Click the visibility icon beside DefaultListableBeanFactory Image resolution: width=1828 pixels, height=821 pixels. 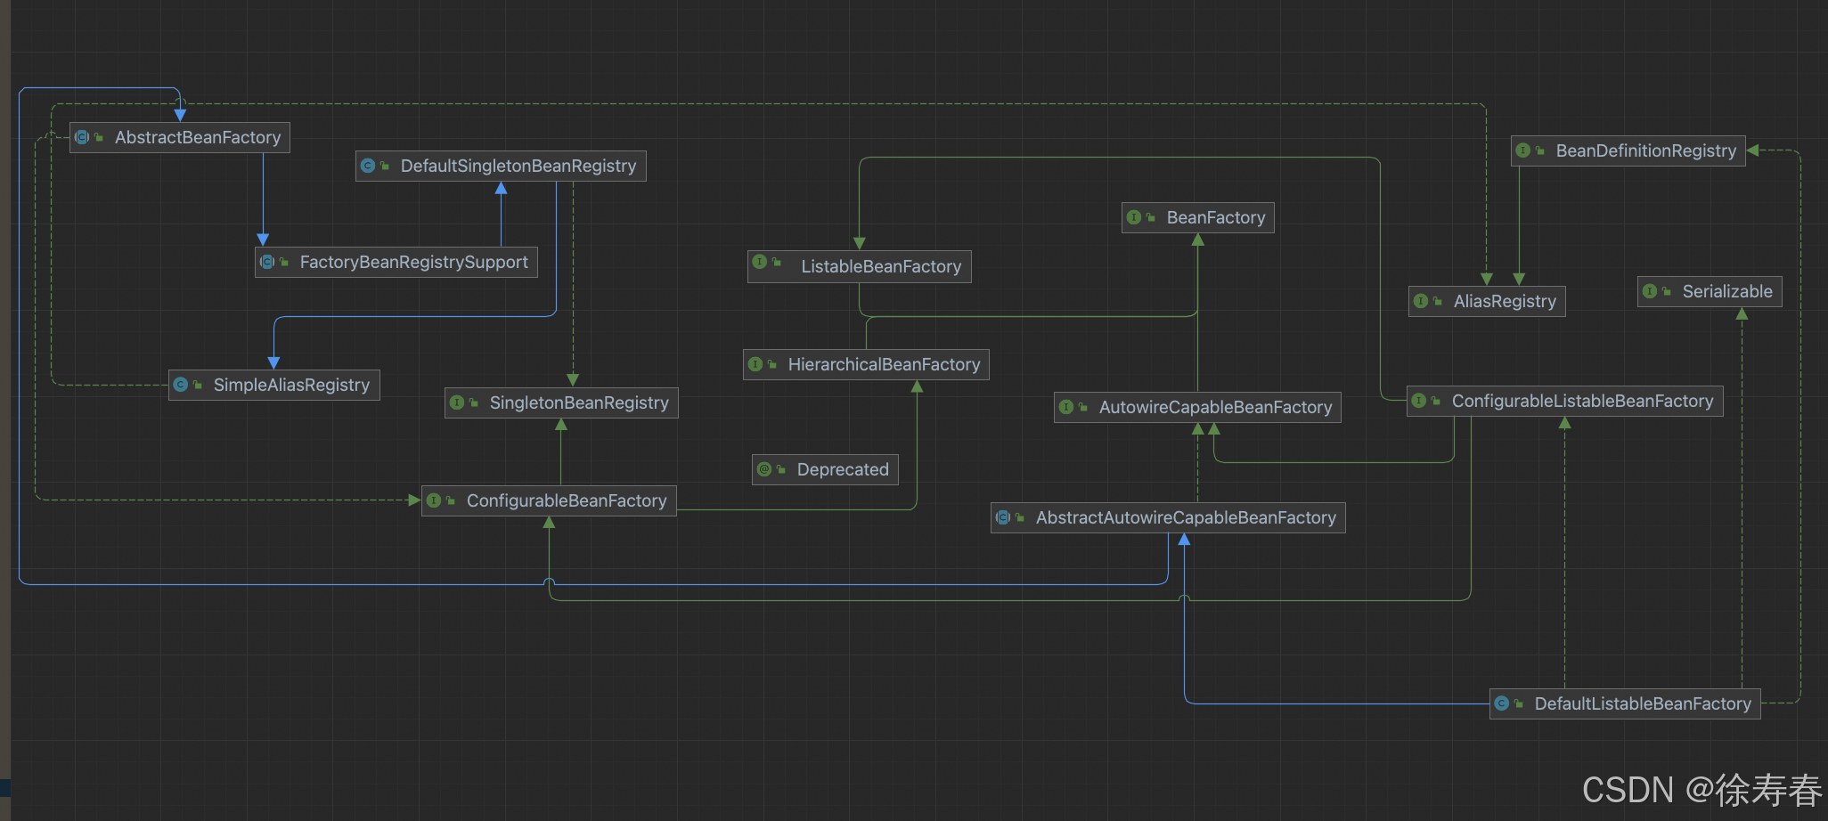1519,703
